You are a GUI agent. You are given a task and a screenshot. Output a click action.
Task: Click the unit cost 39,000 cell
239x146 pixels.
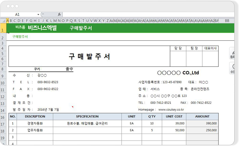tap(174, 123)
